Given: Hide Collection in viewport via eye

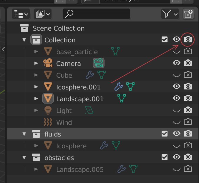Looking at the screenshot, I should [x=176, y=39].
